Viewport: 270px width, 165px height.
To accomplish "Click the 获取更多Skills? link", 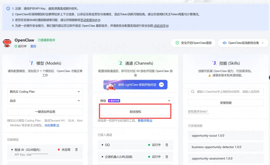I will (x=198, y=111).
